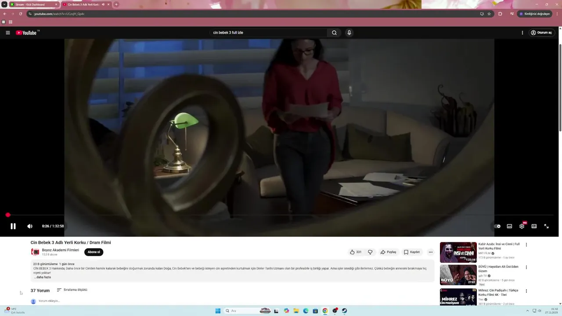Pause the video with the pause button
This screenshot has width=562, height=316.
(13, 226)
